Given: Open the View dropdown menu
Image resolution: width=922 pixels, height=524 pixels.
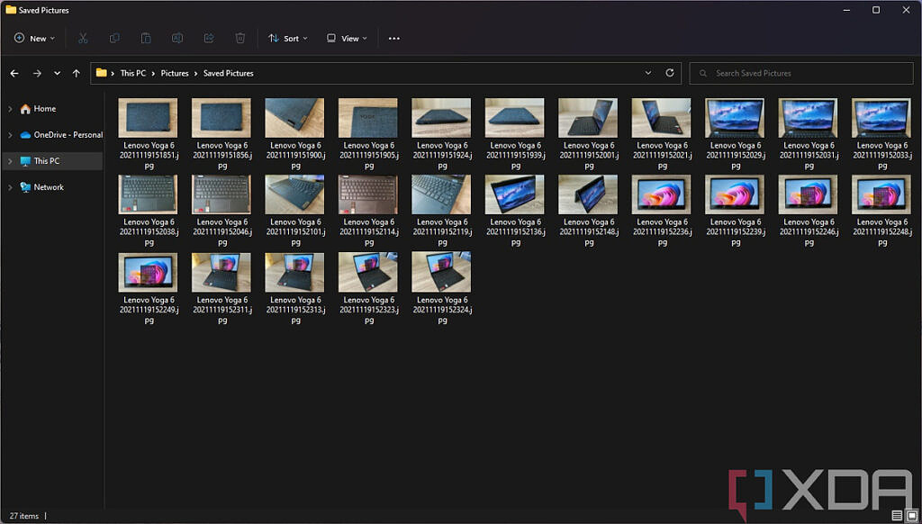Looking at the screenshot, I should (347, 38).
